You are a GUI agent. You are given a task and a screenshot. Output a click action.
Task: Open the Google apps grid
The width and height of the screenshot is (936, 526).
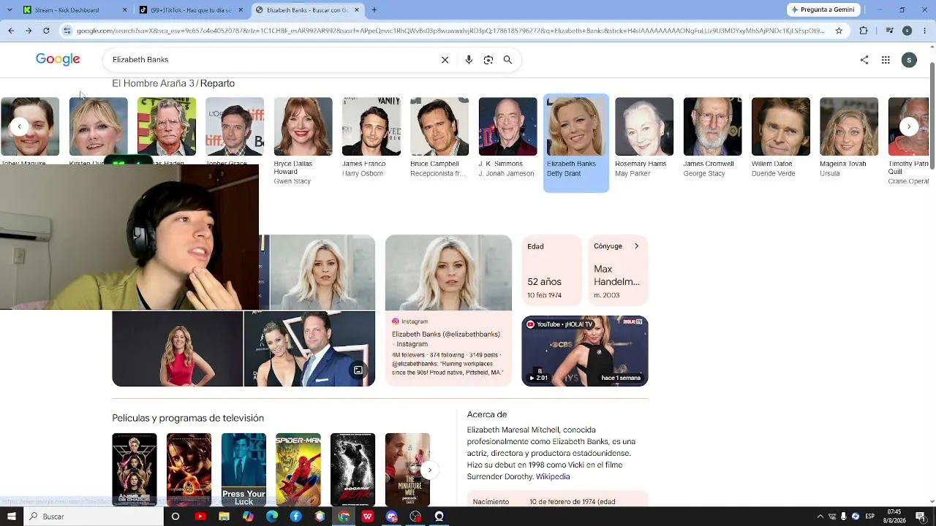coord(886,60)
